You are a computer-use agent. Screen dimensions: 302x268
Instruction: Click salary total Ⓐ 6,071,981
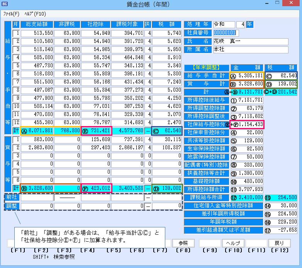[x=37, y=131]
